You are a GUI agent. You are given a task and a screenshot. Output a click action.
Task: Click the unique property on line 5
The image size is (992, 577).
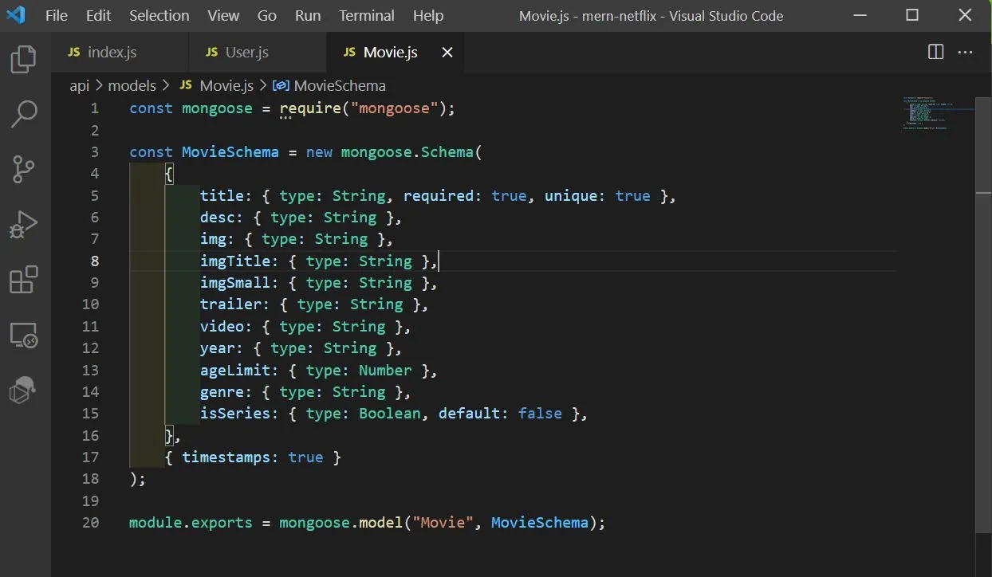point(571,196)
